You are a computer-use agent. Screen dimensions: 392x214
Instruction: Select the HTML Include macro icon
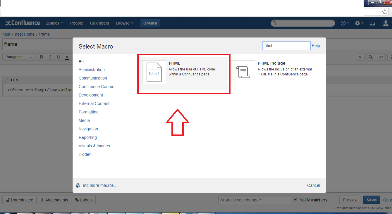[243, 72]
